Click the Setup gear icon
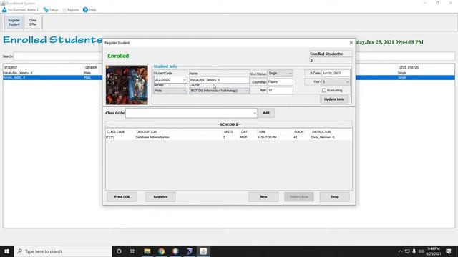458x257 pixels. coord(46,10)
